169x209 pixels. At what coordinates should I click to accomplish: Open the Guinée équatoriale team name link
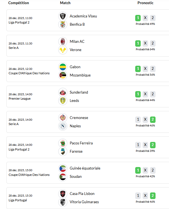click(85, 168)
